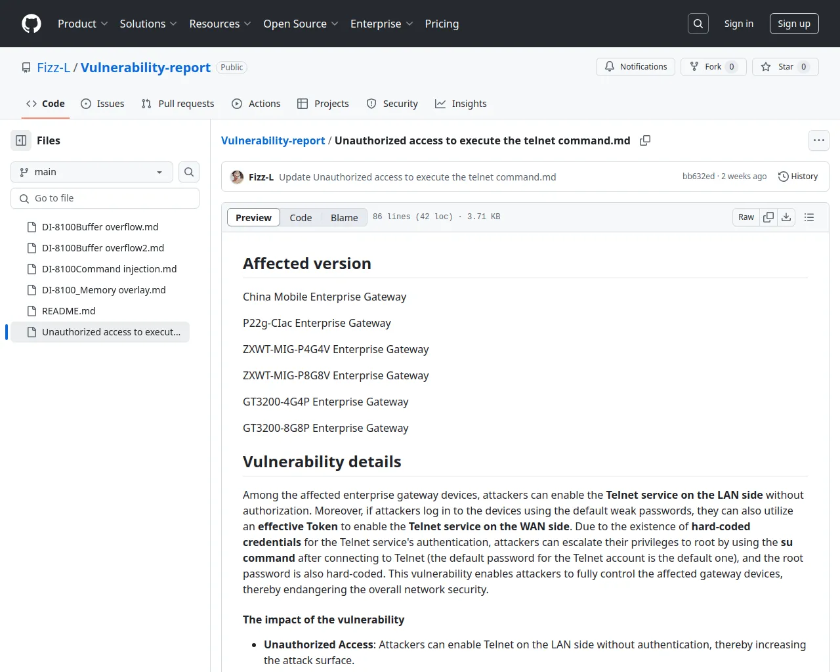
Task: Open the Actions tab
Action: [256, 104]
